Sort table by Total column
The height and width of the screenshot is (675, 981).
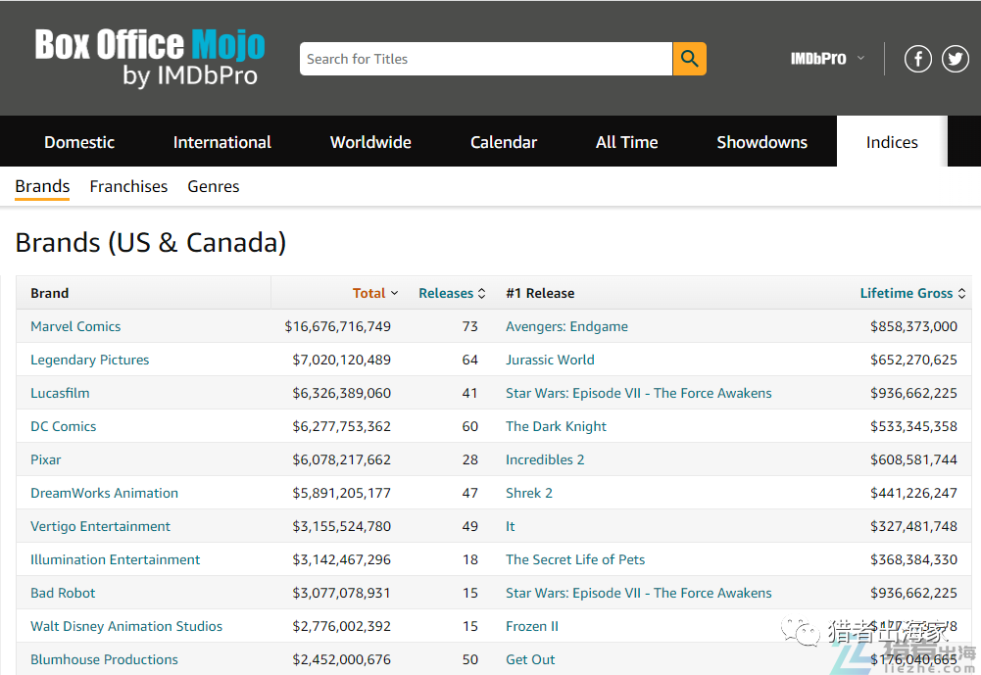[x=375, y=293]
